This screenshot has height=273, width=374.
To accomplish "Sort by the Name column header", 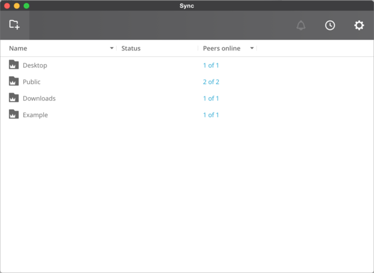I will point(18,49).
